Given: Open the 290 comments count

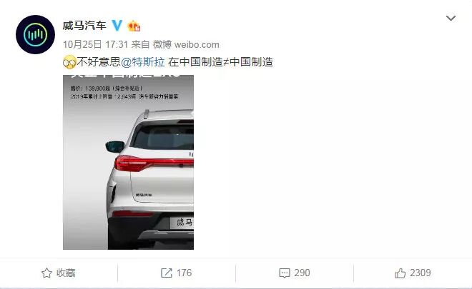Looking at the screenshot, I should [x=302, y=273].
